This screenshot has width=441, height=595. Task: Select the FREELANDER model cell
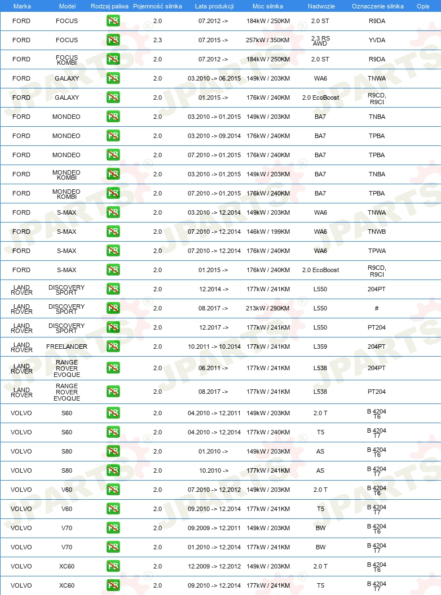tap(67, 347)
